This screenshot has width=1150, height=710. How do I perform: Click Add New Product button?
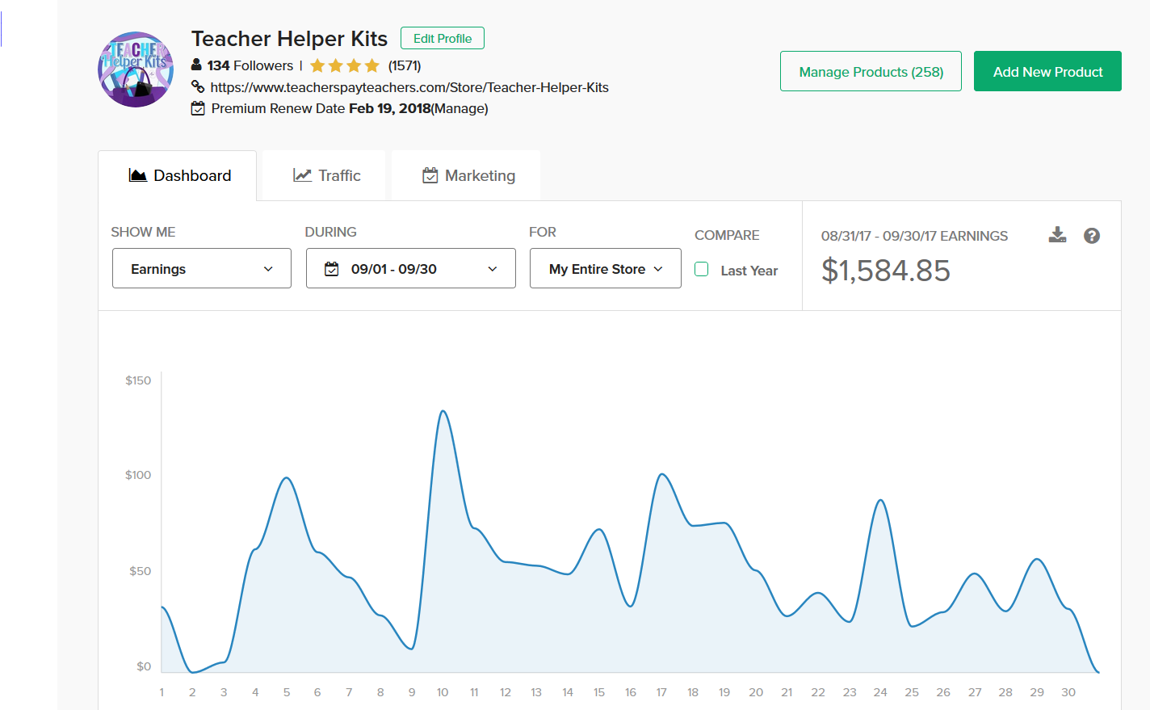pos(1047,71)
